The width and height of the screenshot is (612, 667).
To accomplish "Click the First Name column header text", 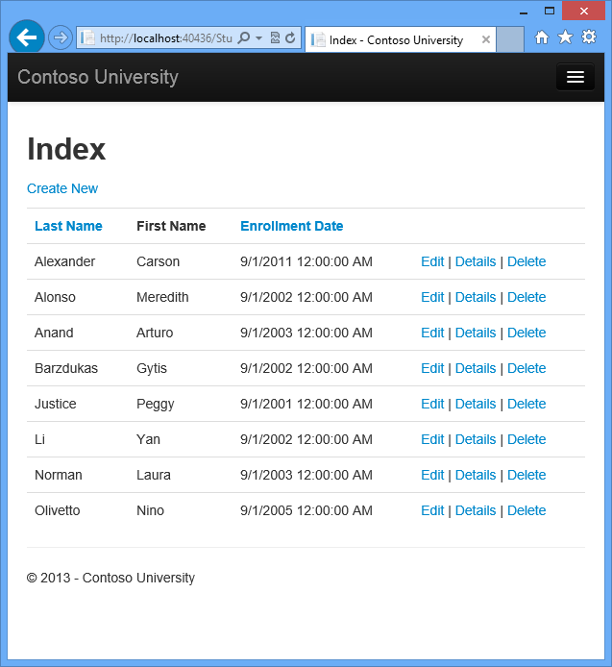I will [171, 226].
